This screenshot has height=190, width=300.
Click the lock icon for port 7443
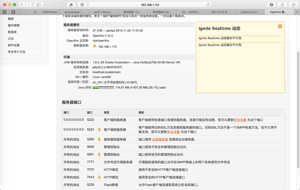(99, 177)
